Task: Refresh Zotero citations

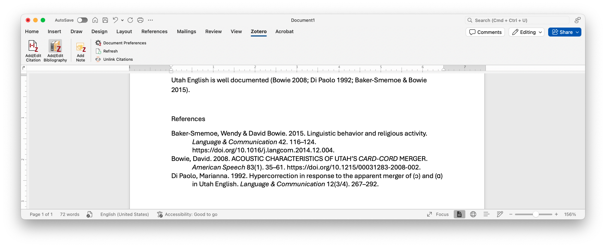Action: pyautogui.click(x=110, y=51)
